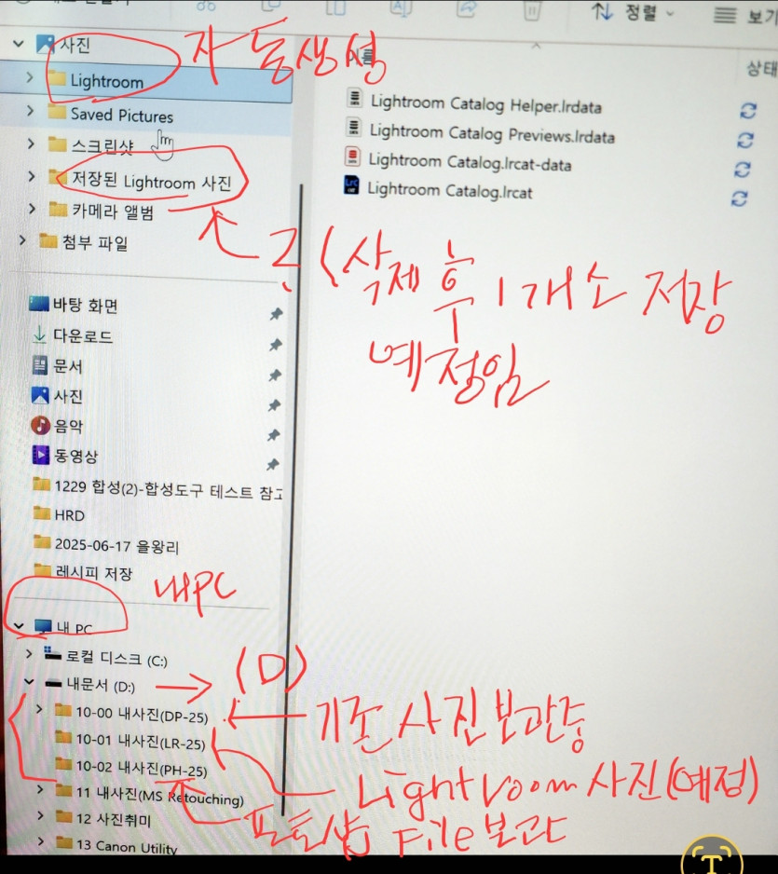Open the 스크린샷 folder
The image size is (778, 874).
[x=103, y=146]
